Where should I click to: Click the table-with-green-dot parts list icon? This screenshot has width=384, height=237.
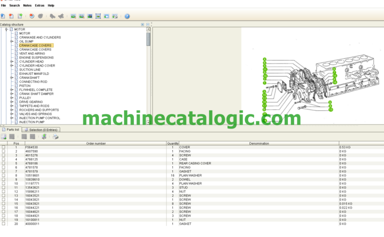[3, 136]
